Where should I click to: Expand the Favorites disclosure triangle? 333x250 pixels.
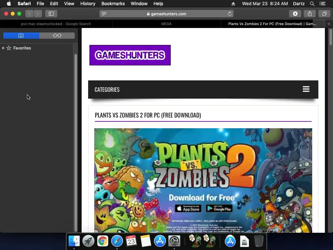(3, 48)
